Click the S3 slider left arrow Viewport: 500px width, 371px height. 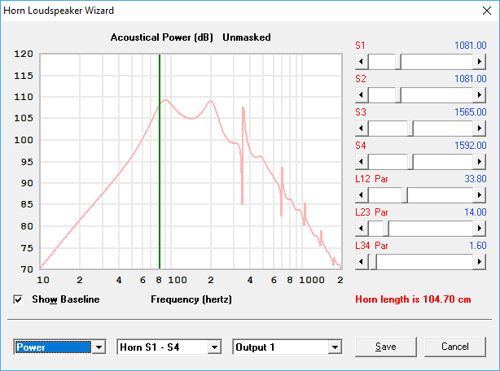tap(362, 129)
